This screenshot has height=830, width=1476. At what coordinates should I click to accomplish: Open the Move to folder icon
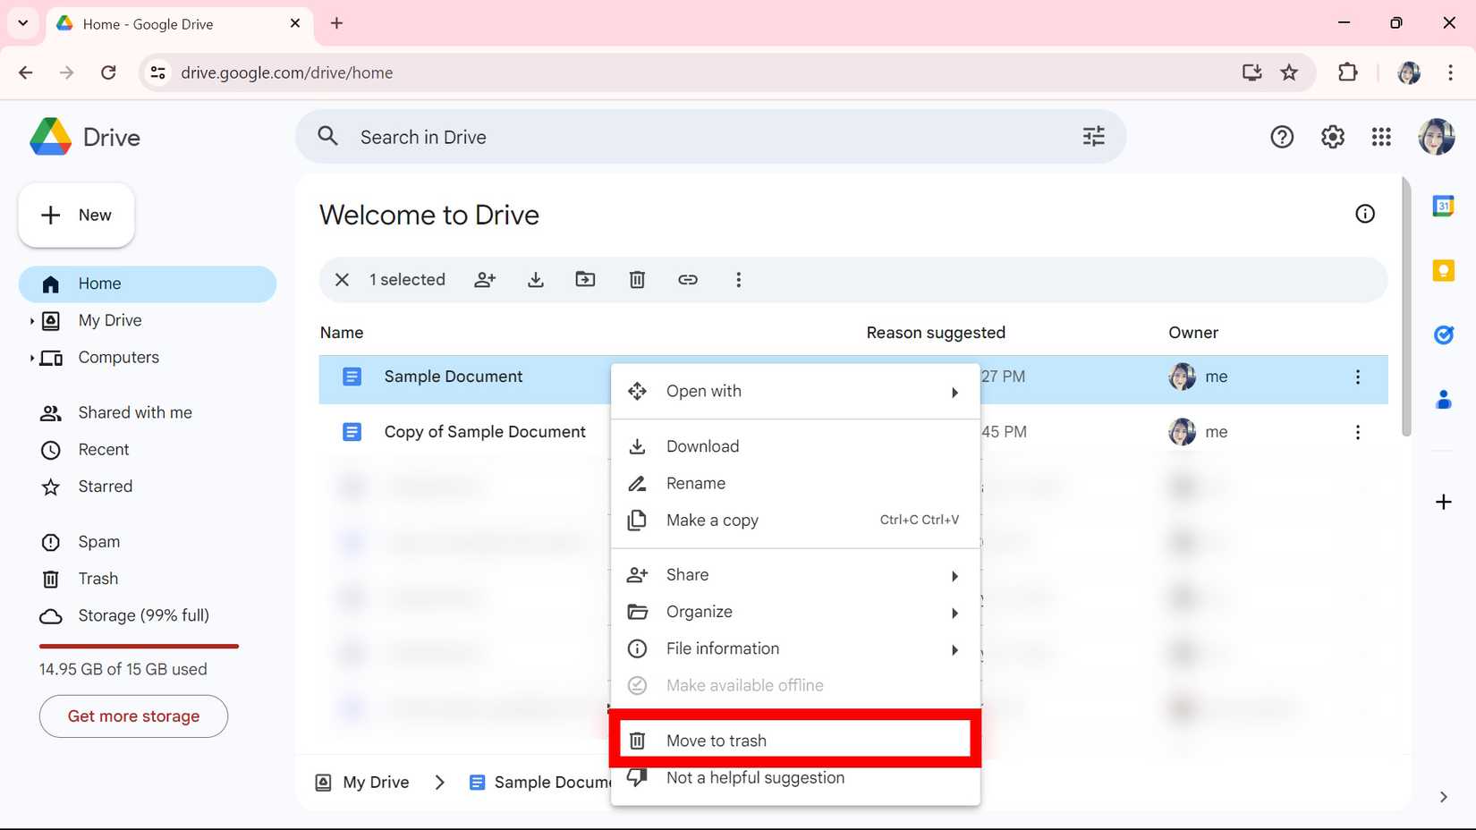(586, 280)
